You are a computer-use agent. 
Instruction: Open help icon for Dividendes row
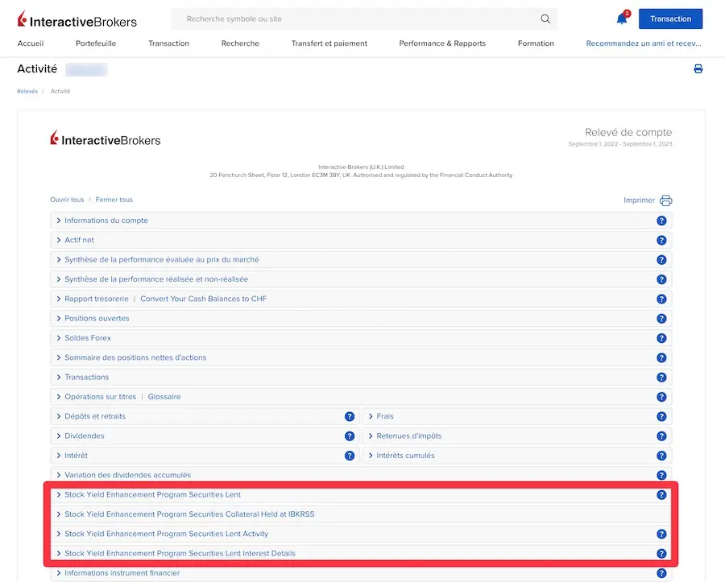pos(350,436)
